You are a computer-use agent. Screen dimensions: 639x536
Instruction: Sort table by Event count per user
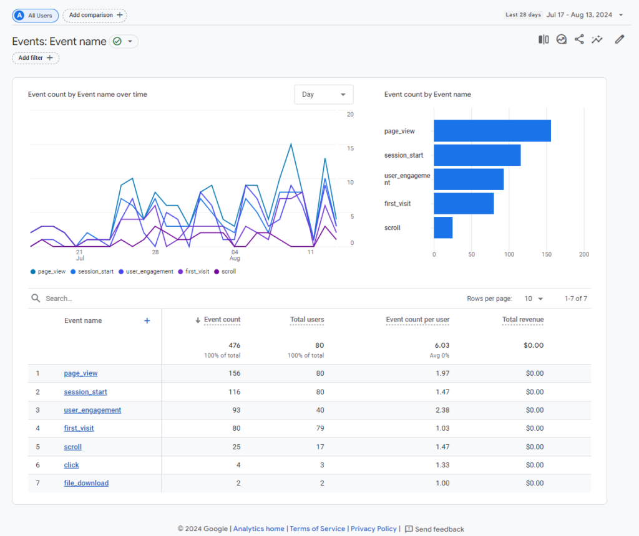[417, 320]
